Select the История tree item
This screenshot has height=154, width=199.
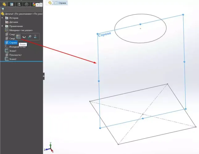pyautogui.click(x=14, y=18)
